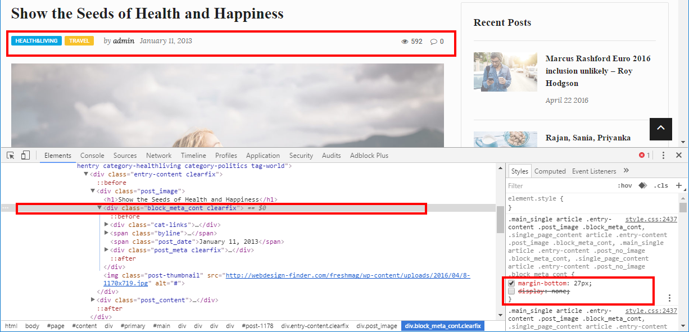
Task: Uncheck the margin-bottom property checkbox
Action: click(511, 284)
